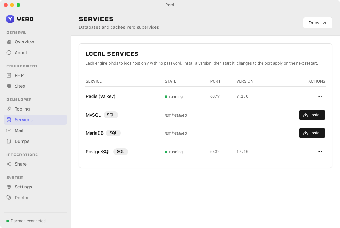Click the Settings gear icon

coord(9,187)
